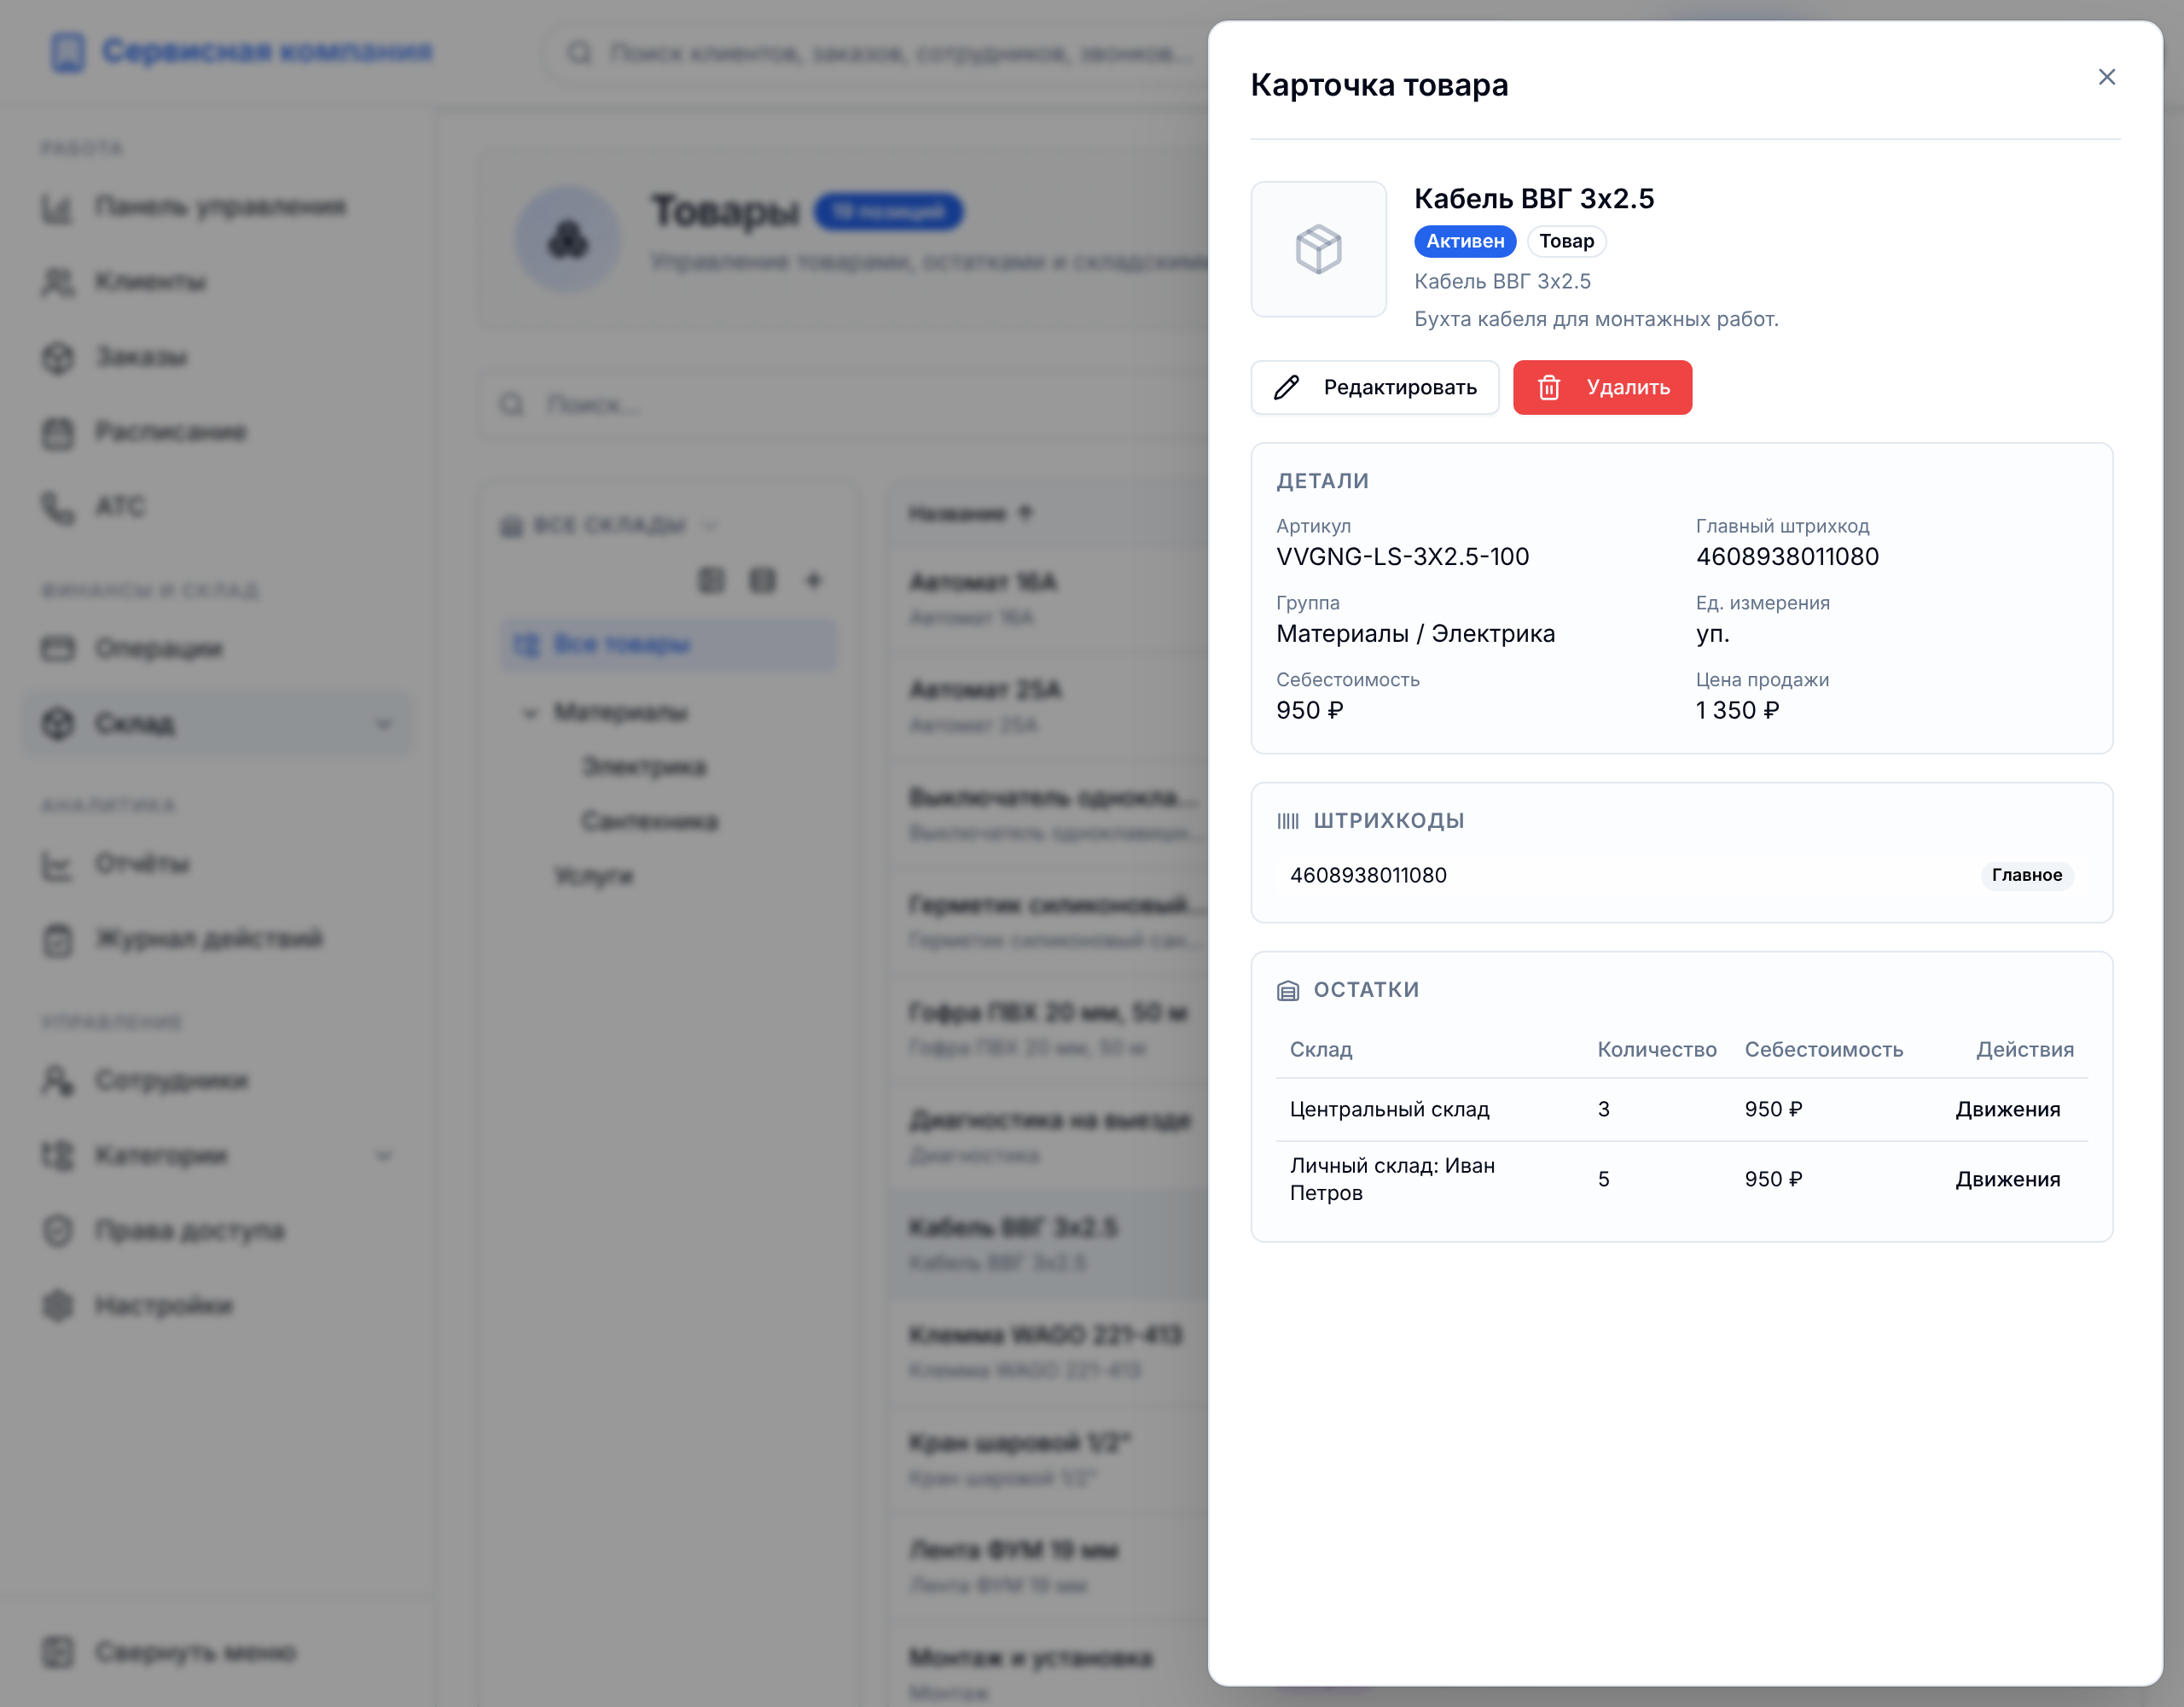Select the Товар type badge
Image resolution: width=2184 pixels, height=1707 pixels.
[1566, 242]
